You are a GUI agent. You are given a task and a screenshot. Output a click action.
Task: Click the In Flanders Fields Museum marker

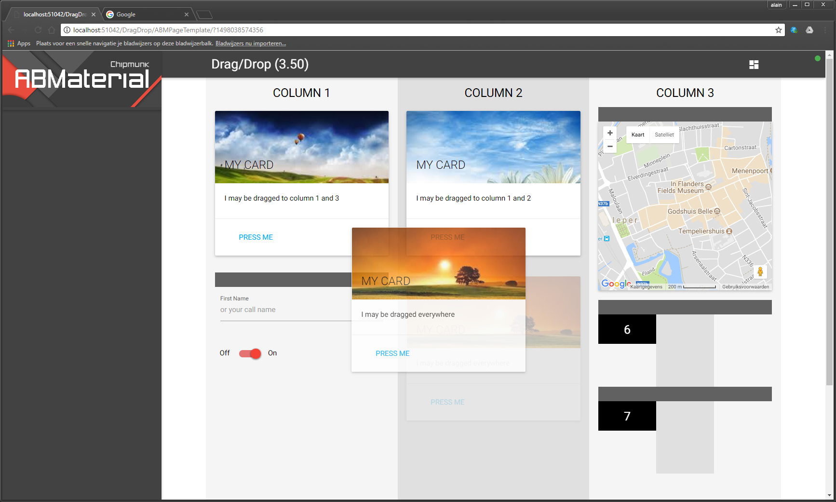[x=708, y=187]
